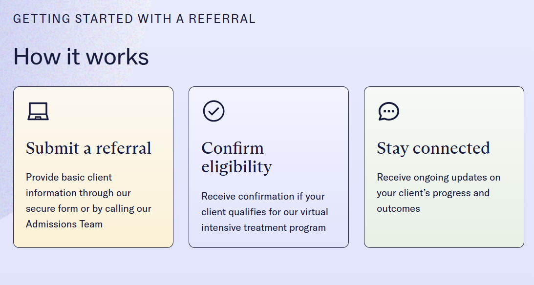Click the word 'outcomes' in the third card
Screen dimensions: 534x285
(398, 208)
